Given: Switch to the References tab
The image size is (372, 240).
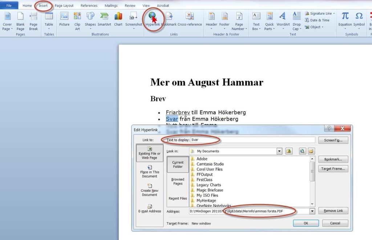Looking at the screenshot, I should [89, 5].
